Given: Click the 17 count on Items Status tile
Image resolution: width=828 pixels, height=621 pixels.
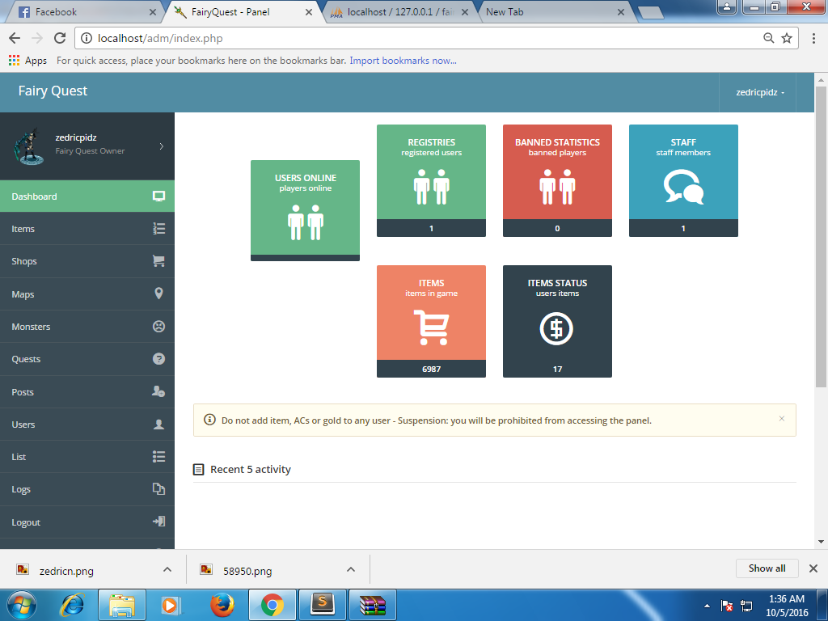Looking at the screenshot, I should tap(558, 369).
